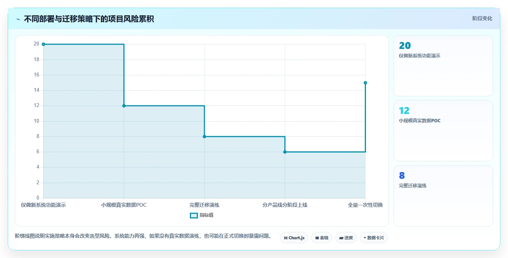Screen dimensions: 508x258
Task: Select the Chart.js tag pill
Action: pos(294,238)
